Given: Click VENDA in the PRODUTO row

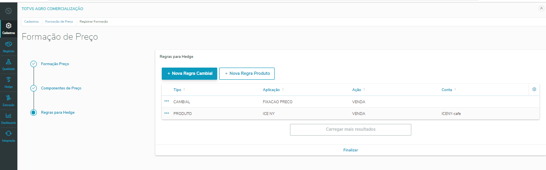Looking at the screenshot, I should (358, 113).
